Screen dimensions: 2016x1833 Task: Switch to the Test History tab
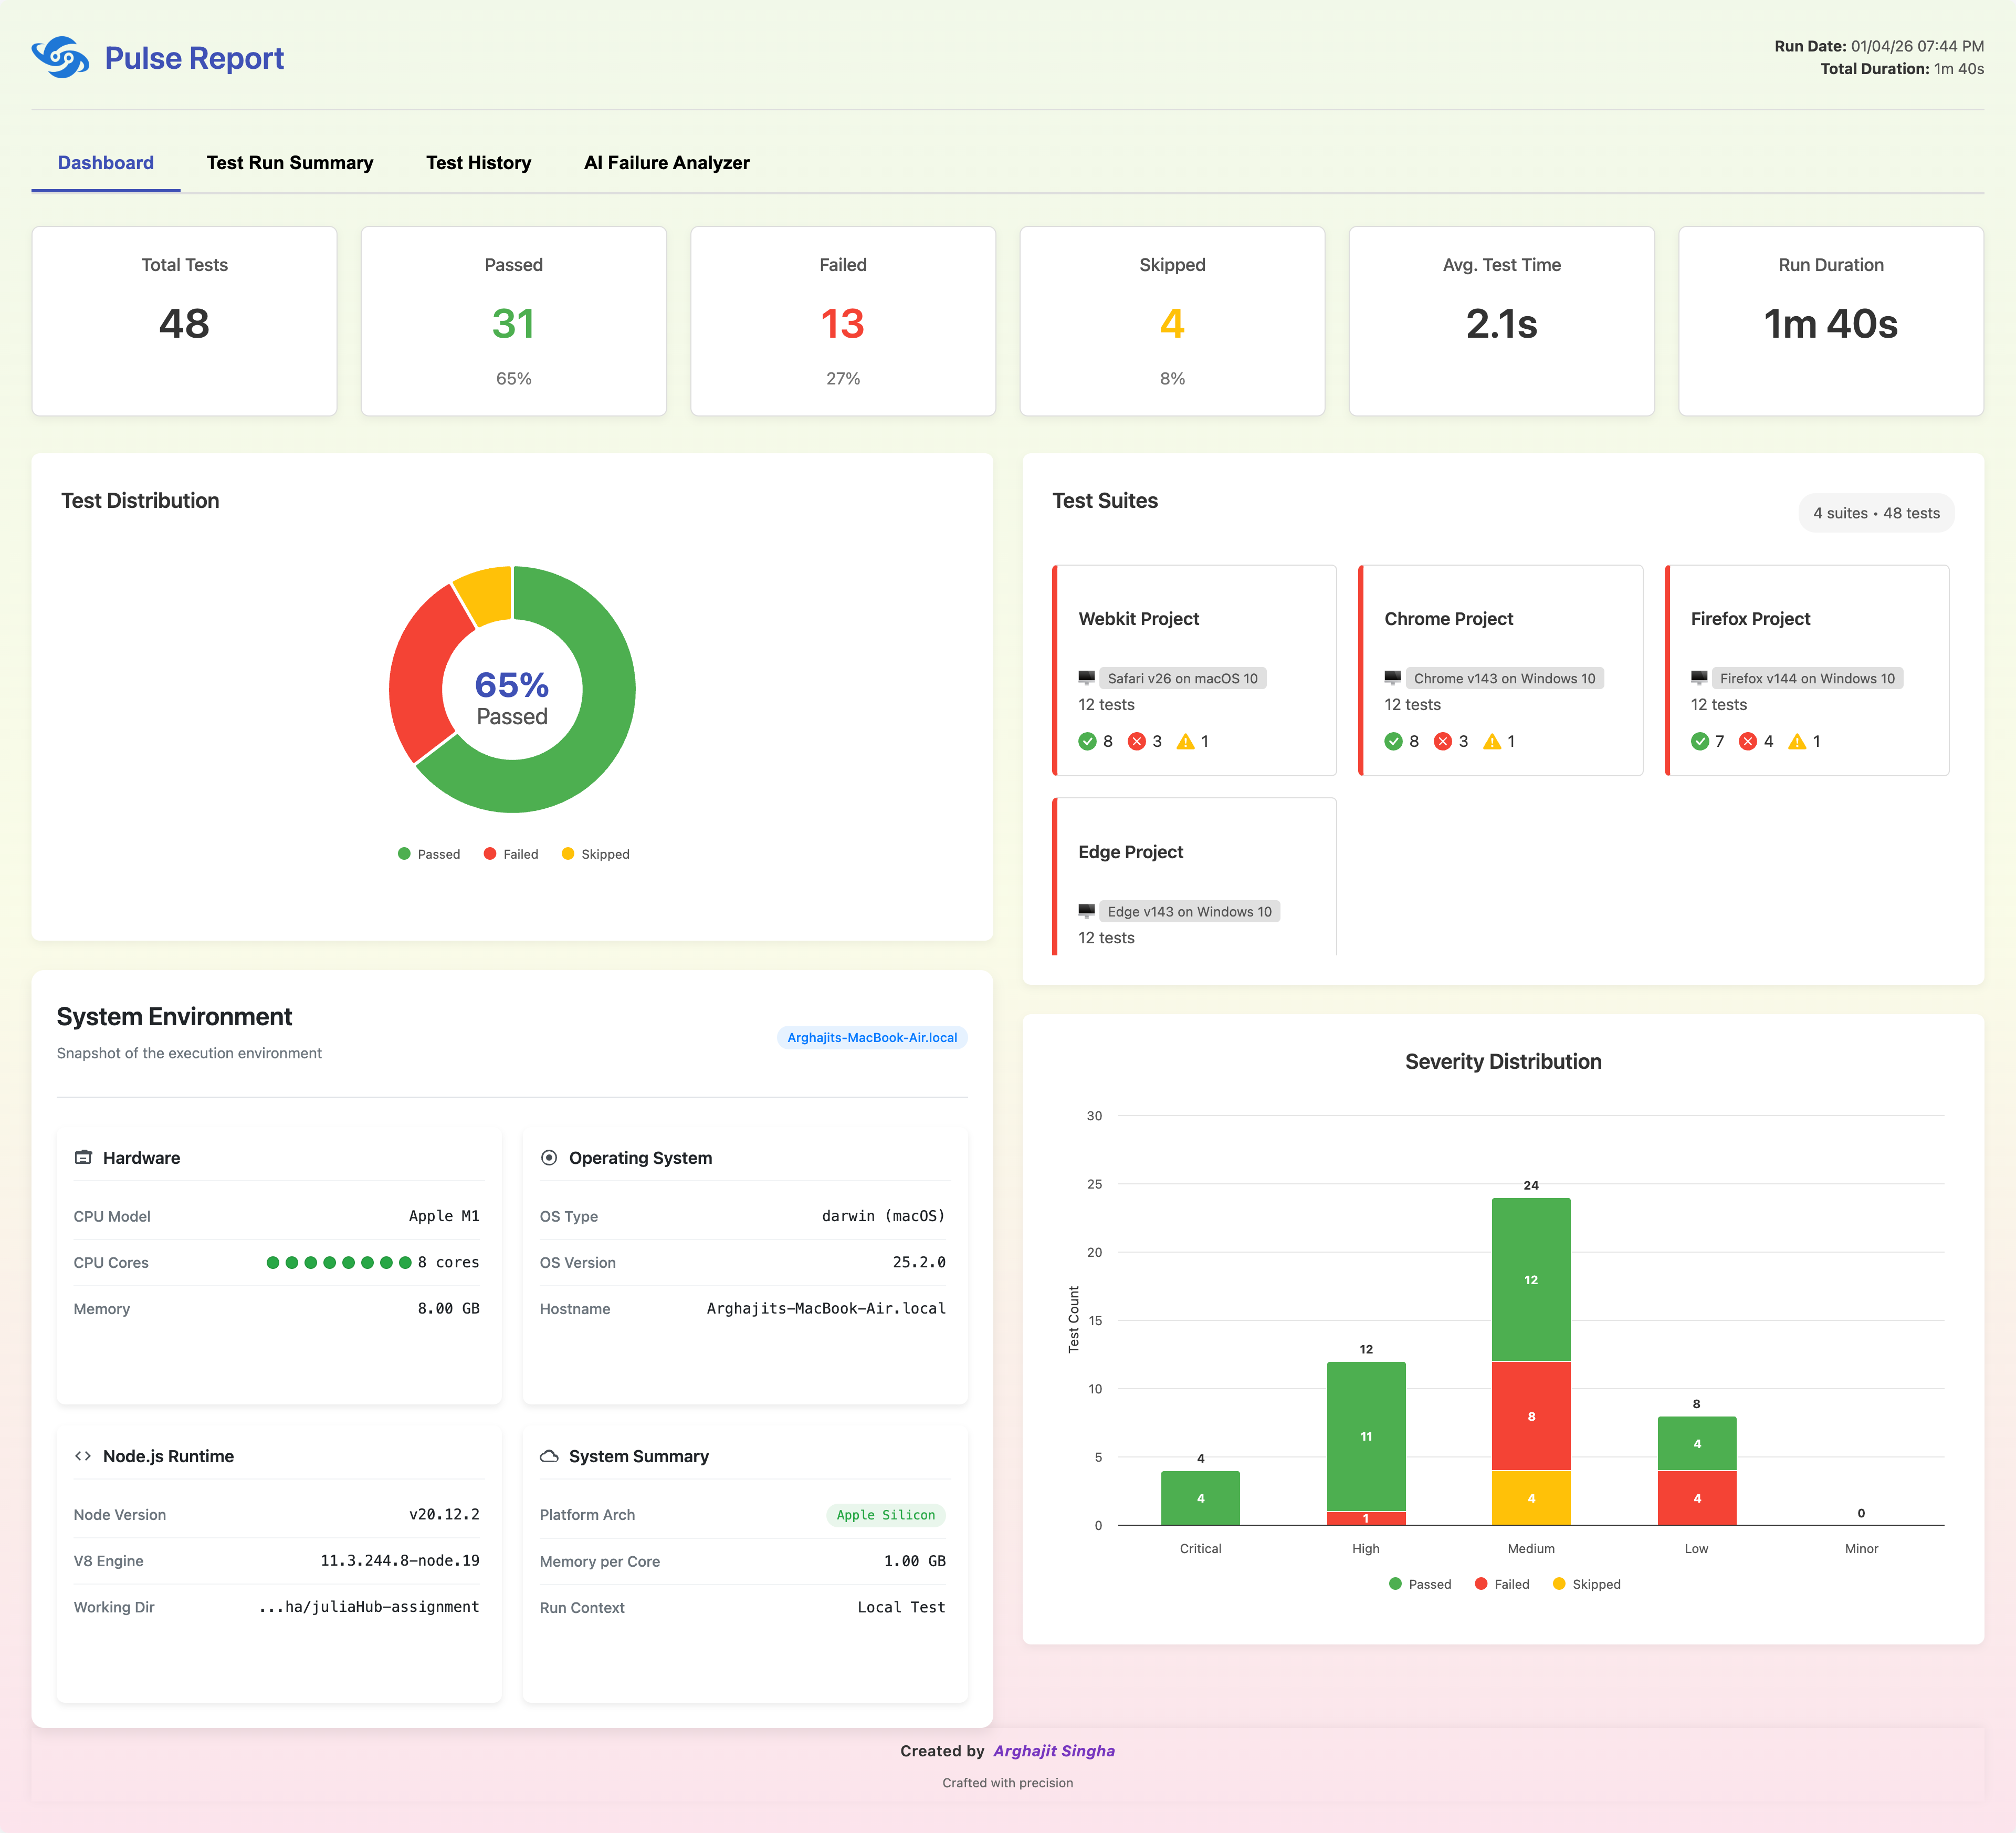pyautogui.click(x=478, y=162)
